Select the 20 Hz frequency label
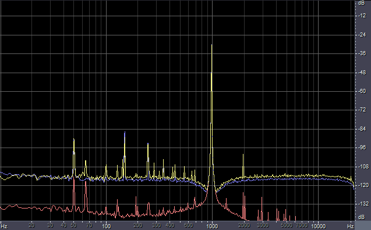The height and width of the screenshot is (230, 371). click(x=31, y=225)
